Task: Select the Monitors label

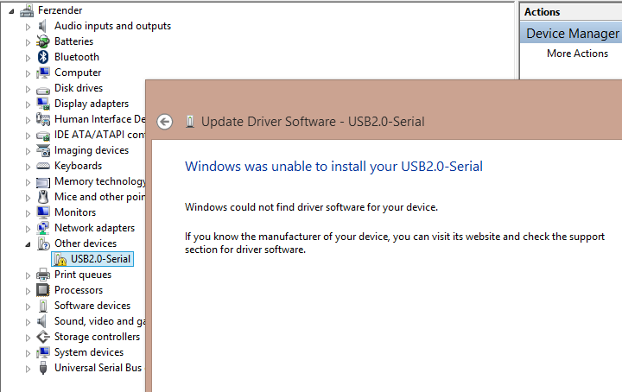Action: [75, 212]
